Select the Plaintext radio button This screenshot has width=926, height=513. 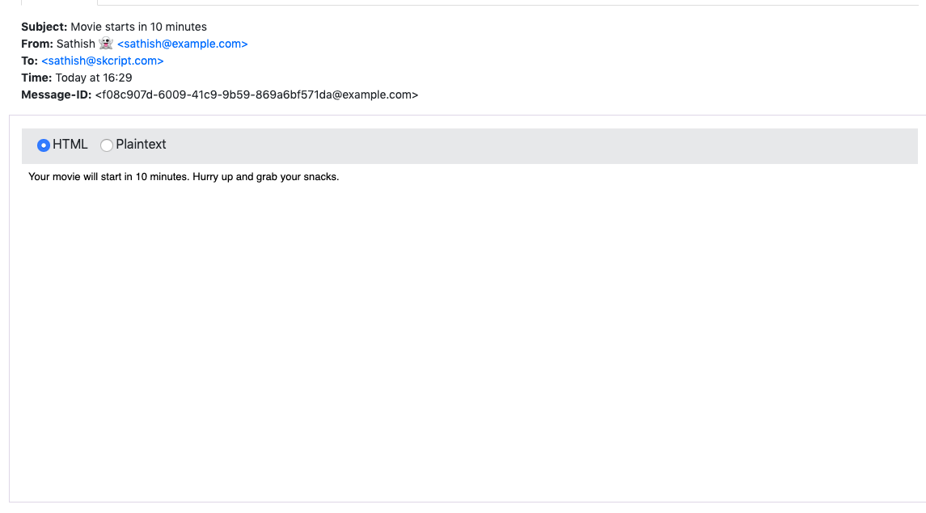(x=107, y=145)
